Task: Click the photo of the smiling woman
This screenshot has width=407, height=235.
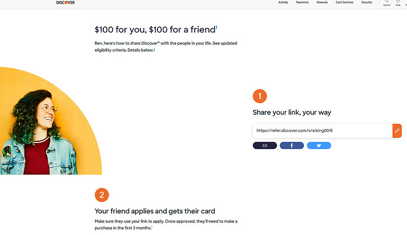Action: point(39,132)
